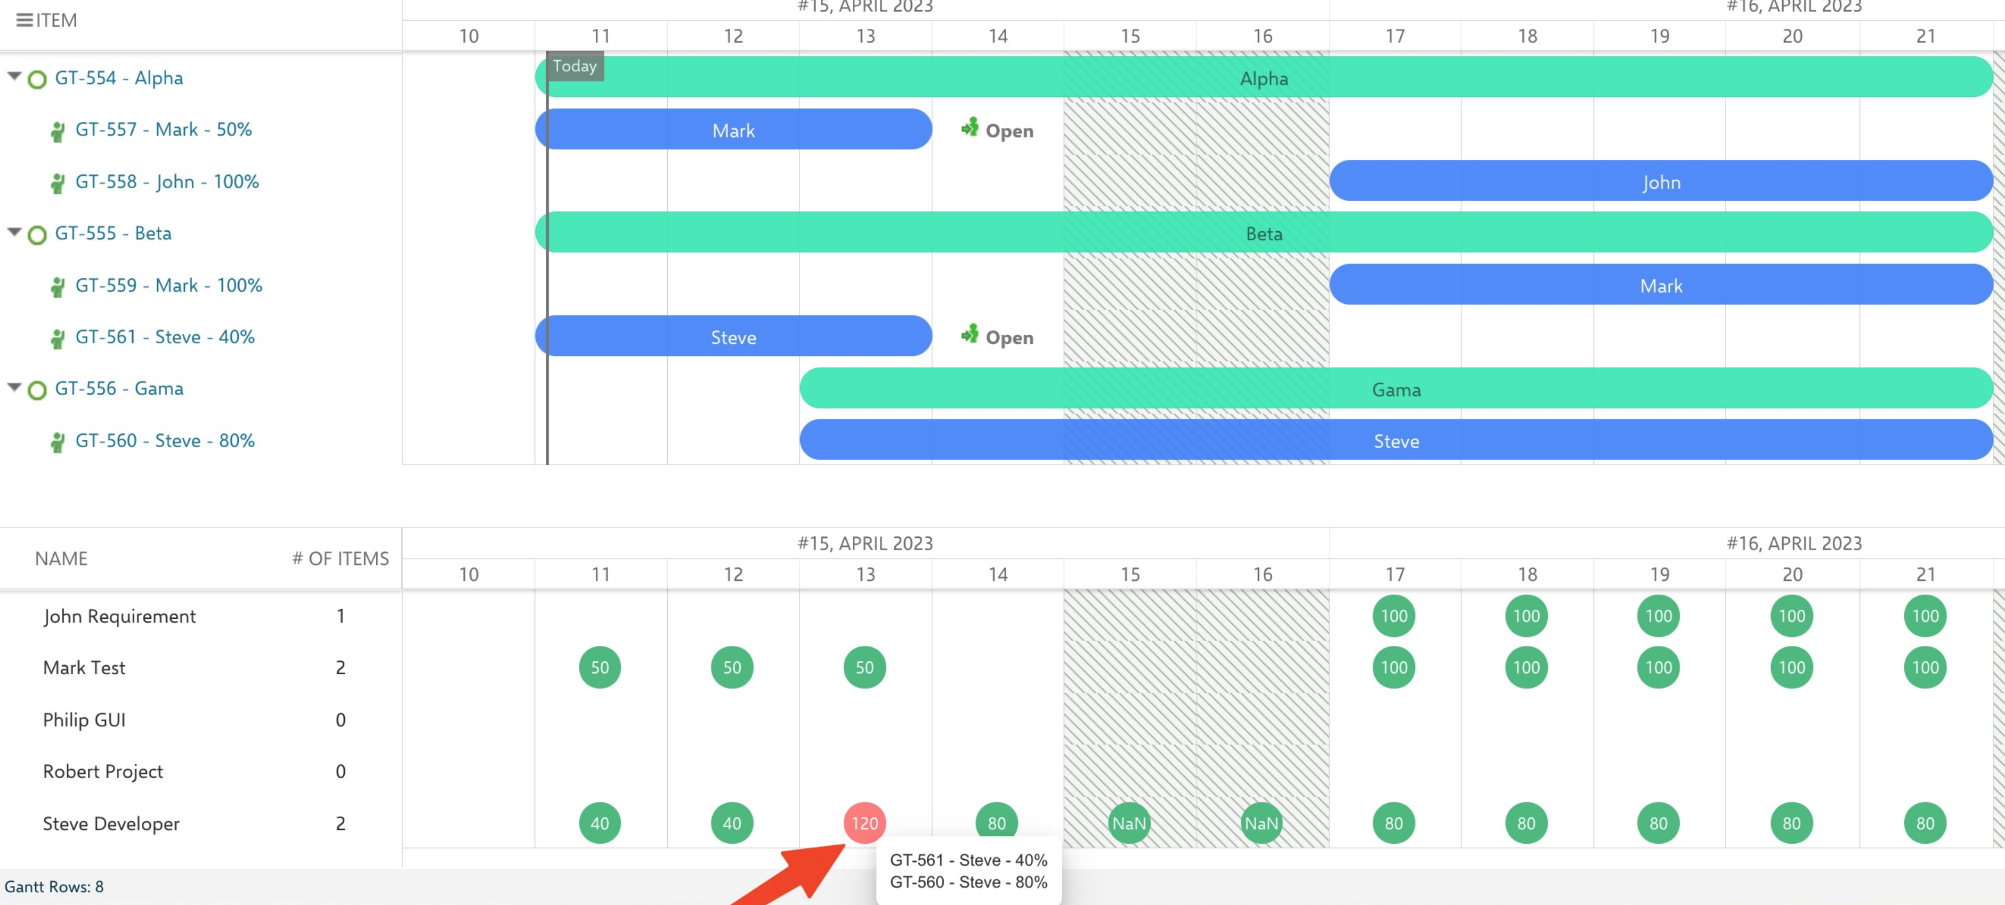Click the green circle icon for GT-554 Alpha
Image resolution: width=2005 pixels, height=905 pixels.
coord(37,79)
